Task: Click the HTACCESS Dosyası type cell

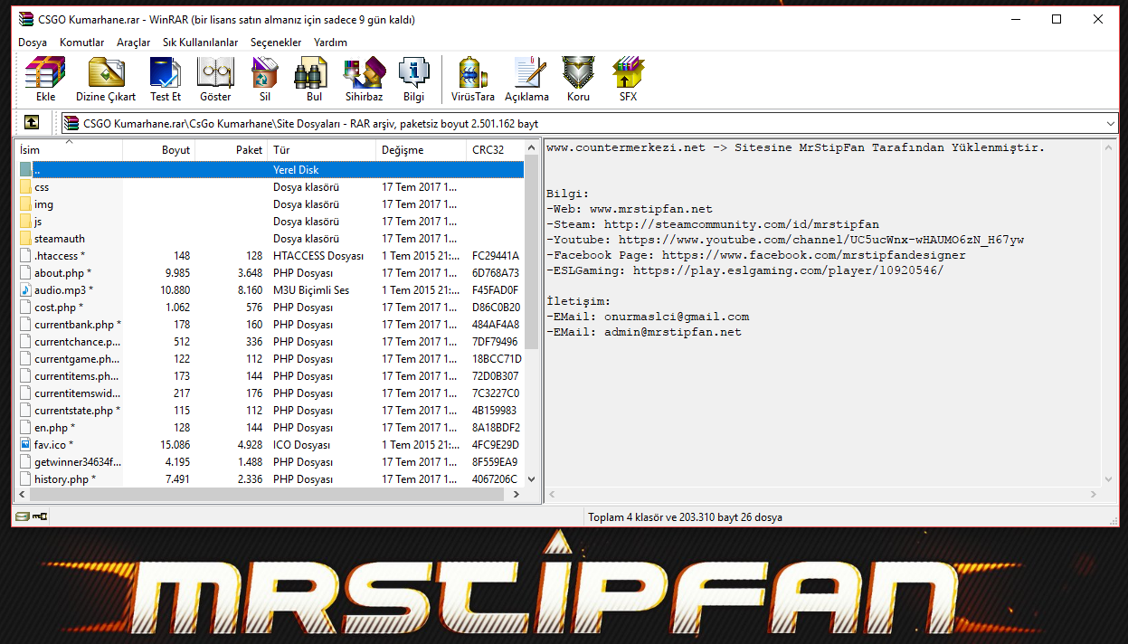Action: point(318,256)
